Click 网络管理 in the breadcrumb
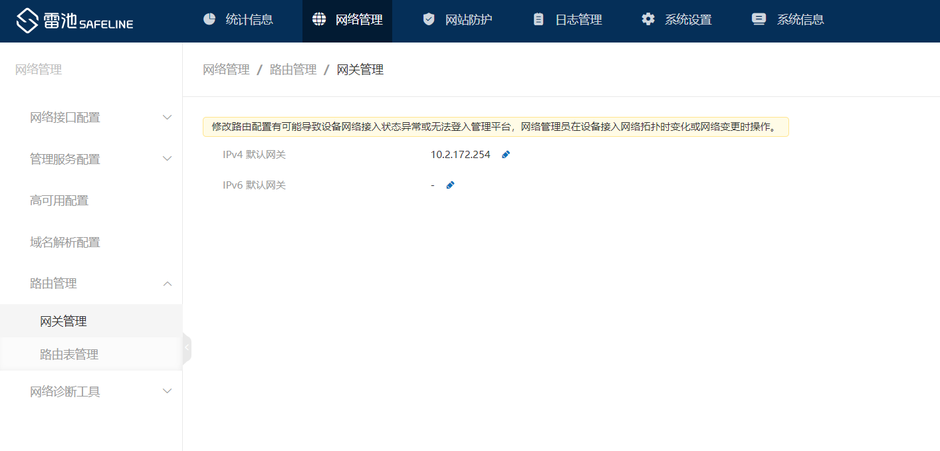940x451 pixels. [225, 69]
